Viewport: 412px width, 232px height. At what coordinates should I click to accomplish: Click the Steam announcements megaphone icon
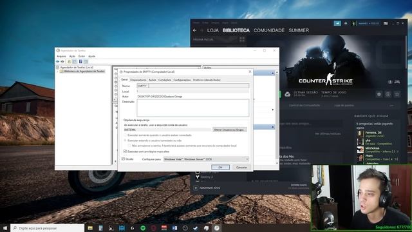click(x=337, y=23)
